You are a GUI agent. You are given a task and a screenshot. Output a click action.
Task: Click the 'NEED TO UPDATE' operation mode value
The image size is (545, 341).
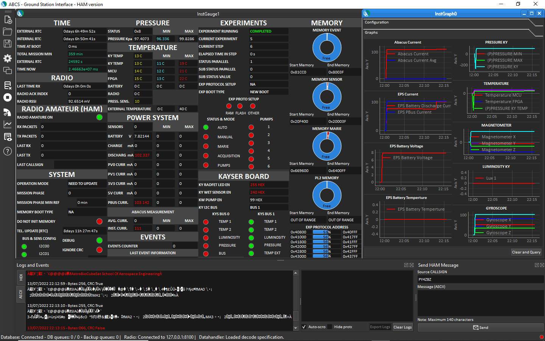pos(83,184)
